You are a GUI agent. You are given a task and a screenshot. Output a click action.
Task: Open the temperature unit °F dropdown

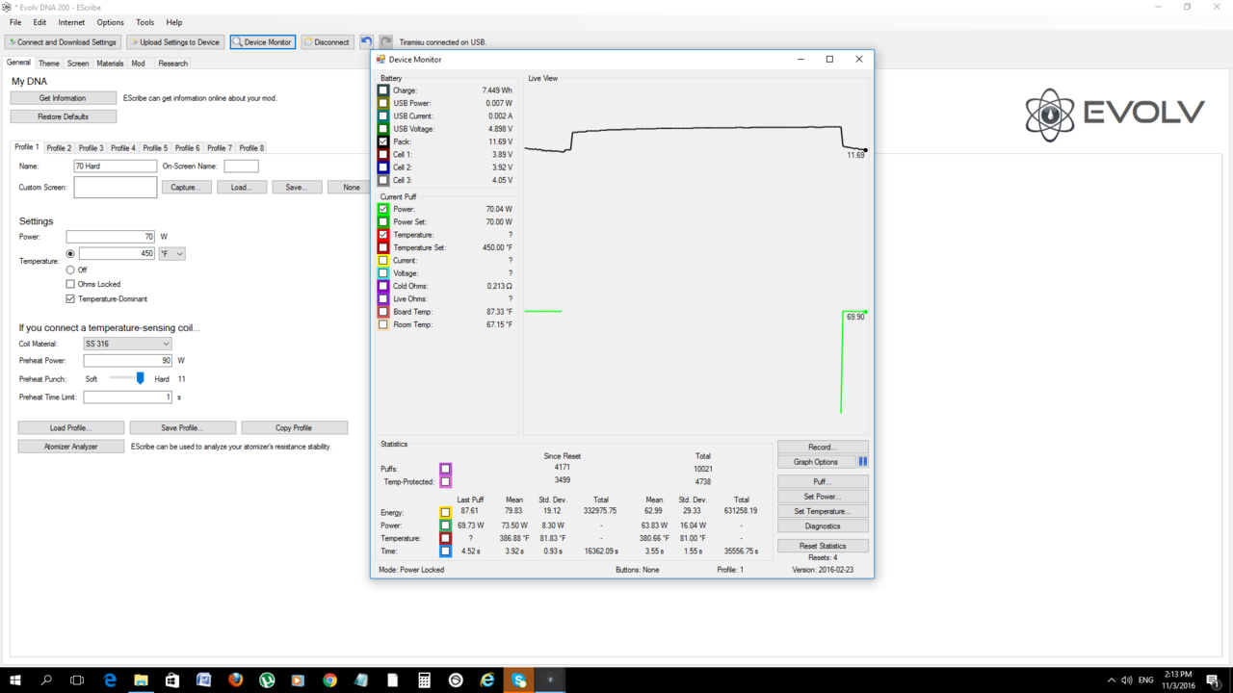click(171, 254)
